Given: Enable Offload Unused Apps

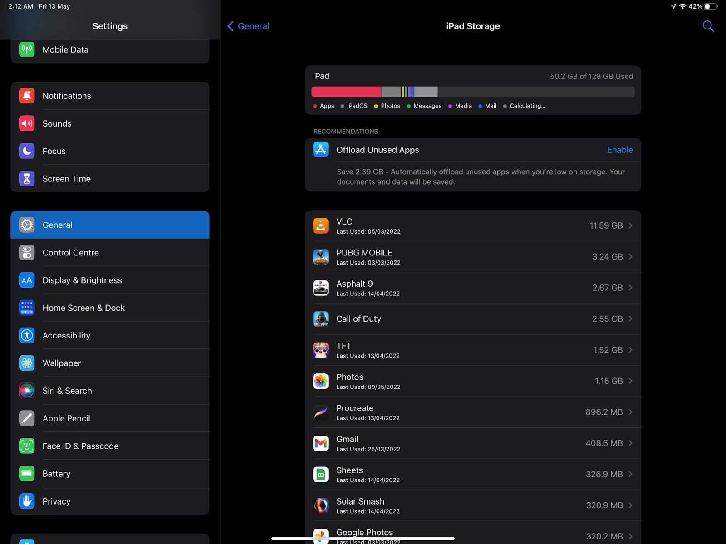Looking at the screenshot, I should pyautogui.click(x=620, y=150).
